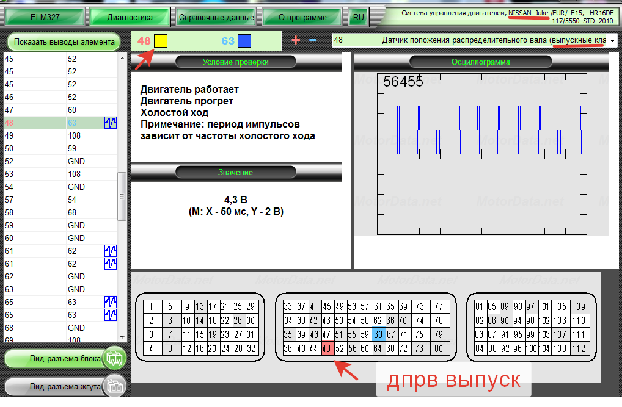Click pin 109 in right connector
Image resolution: width=622 pixels, height=407 pixels.
(579, 306)
